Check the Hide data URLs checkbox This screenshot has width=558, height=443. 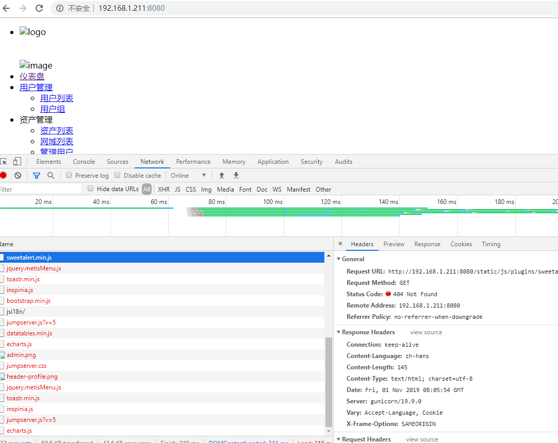(90, 189)
